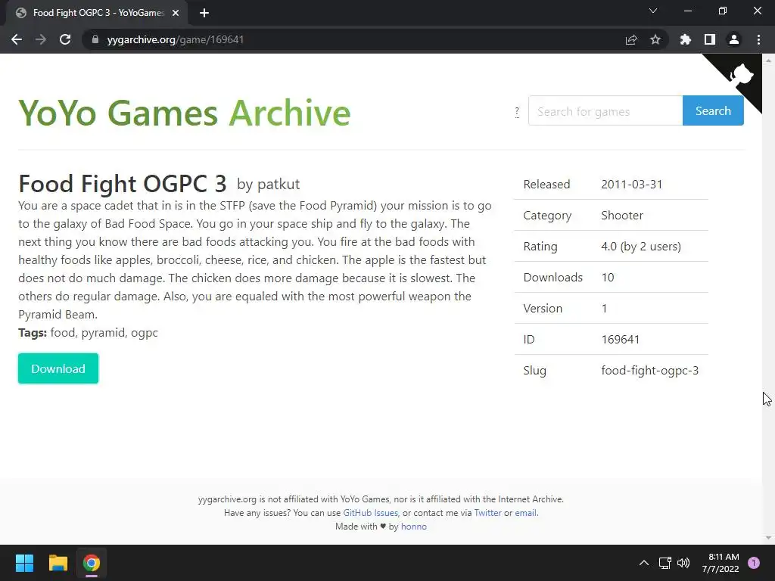This screenshot has width=775, height=581.
Task: Click the rating 4.0 (by 2 users)
Action: click(641, 247)
